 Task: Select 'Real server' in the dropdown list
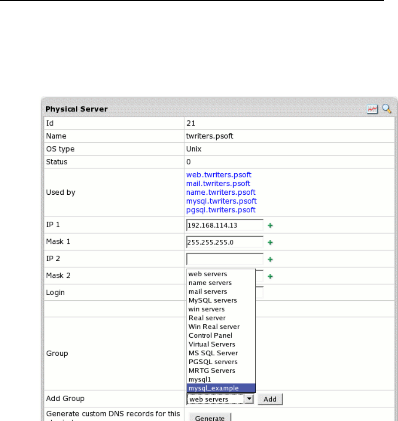point(221,318)
